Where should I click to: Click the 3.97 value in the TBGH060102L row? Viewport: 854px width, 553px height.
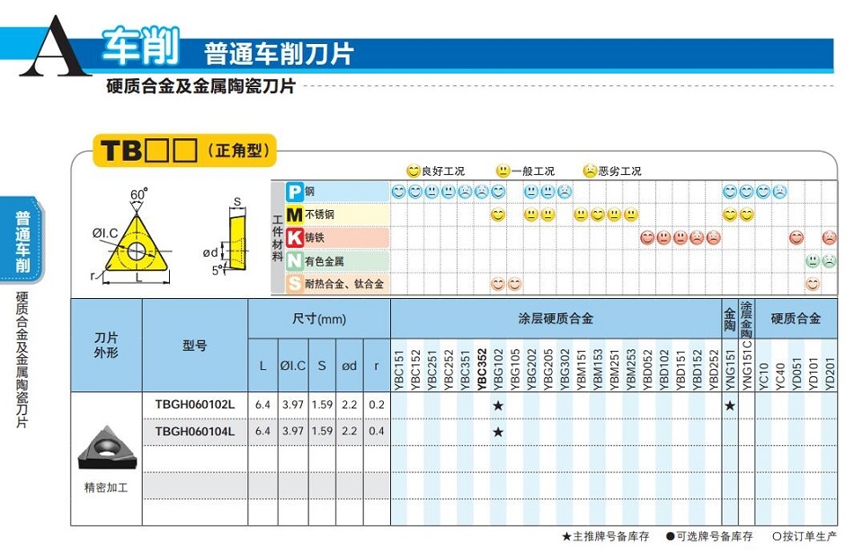(x=293, y=405)
